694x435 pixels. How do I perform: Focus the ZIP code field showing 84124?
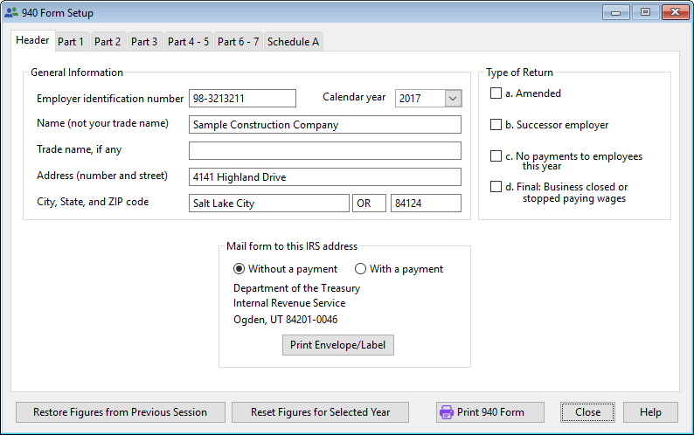pyautogui.click(x=425, y=204)
